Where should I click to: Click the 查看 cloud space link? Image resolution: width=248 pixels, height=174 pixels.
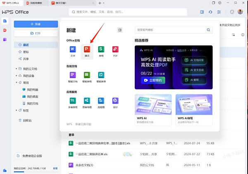[55, 168]
